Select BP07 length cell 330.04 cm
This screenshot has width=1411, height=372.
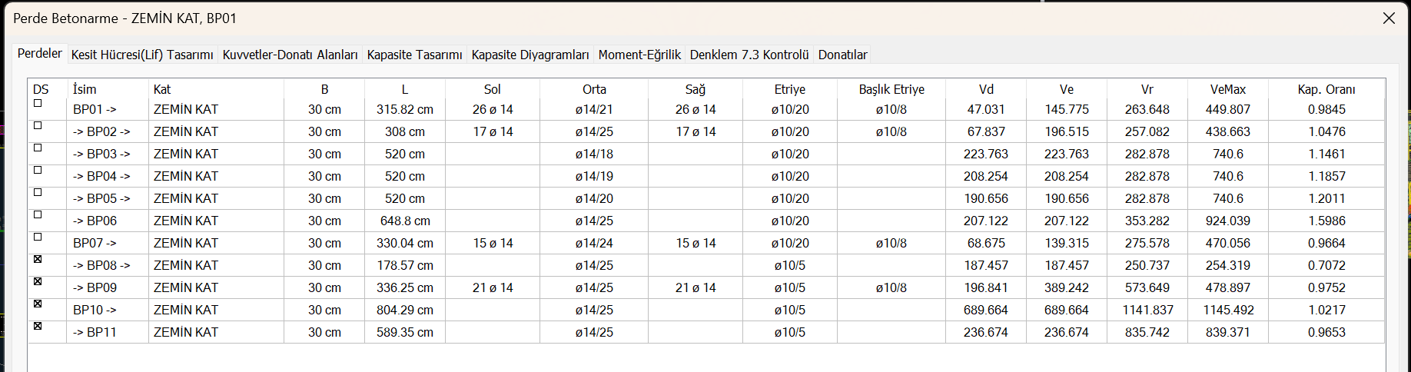click(x=405, y=243)
